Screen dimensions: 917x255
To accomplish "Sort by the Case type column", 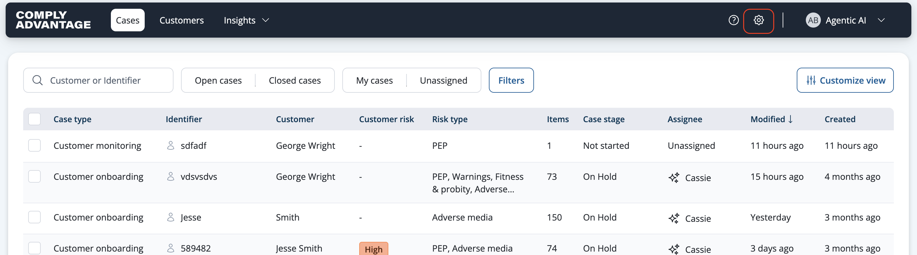I will click(x=73, y=119).
